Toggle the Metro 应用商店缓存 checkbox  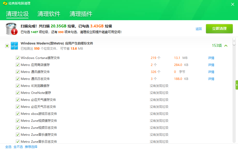coord(18,65)
